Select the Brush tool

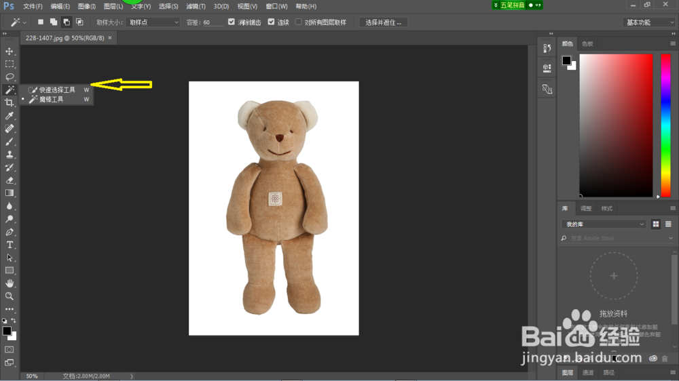(9, 142)
